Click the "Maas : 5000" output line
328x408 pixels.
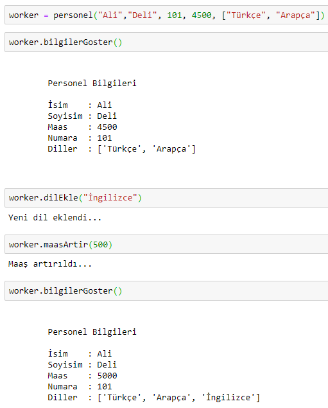click(82, 375)
